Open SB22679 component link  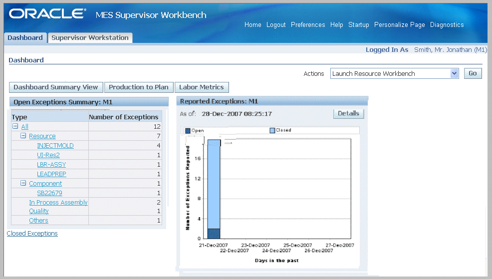click(x=49, y=193)
